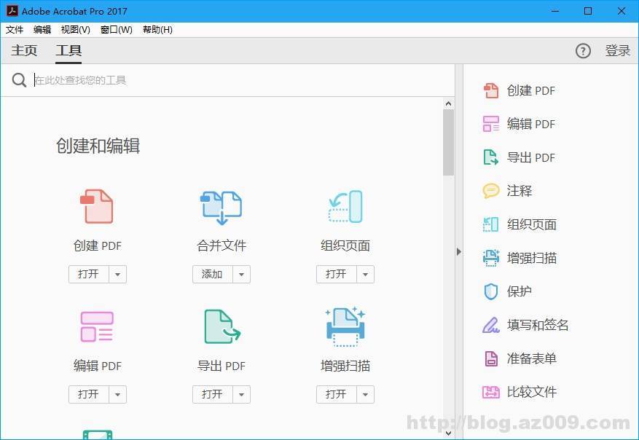Select 增强扫描 icon in right sidebar
The height and width of the screenshot is (440, 639).
[x=490, y=258]
